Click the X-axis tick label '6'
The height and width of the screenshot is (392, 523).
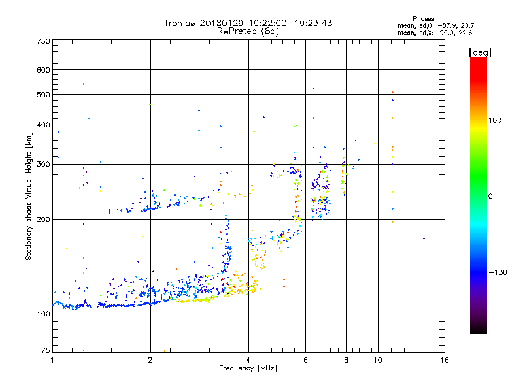[305, 360]
